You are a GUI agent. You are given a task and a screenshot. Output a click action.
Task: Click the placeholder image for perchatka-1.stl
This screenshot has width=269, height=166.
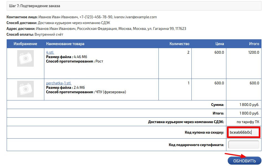click(x=25, y=89)
